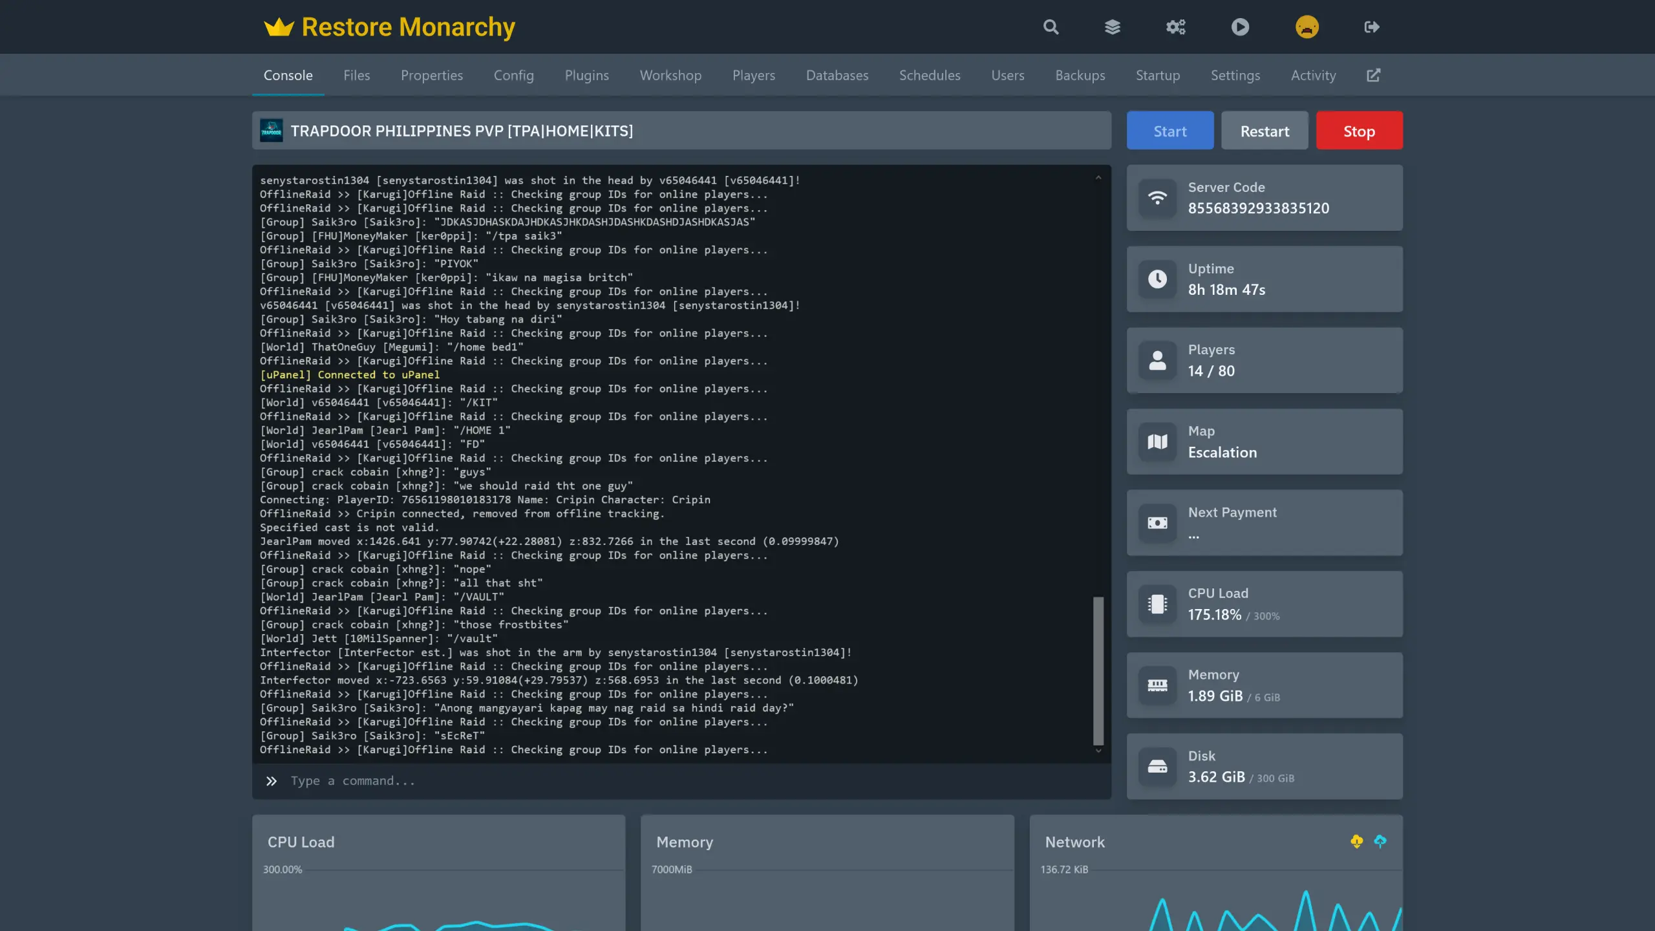Open the Config tab
The height and width of the screenshot is (931, 1655).
point(513,75)
